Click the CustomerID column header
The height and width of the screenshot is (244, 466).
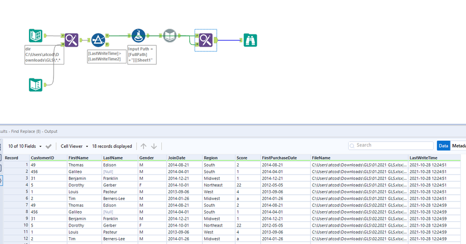coord(48,158)
